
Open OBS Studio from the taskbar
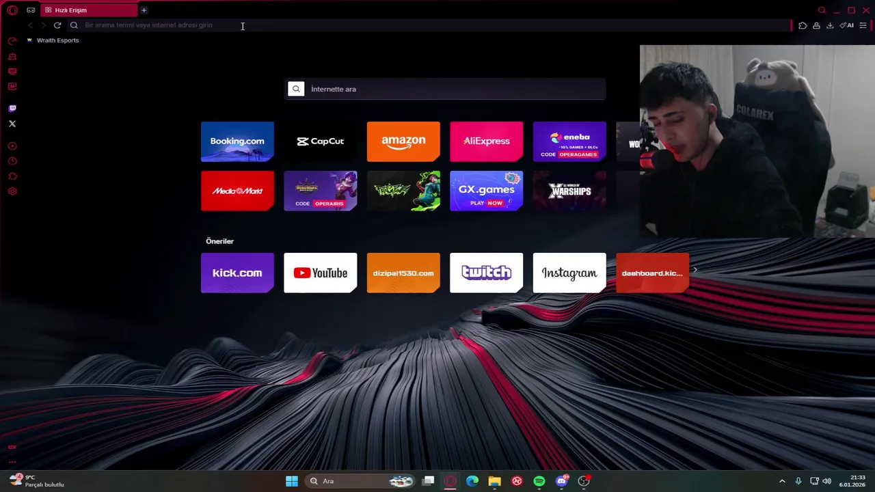coord(584,481)
